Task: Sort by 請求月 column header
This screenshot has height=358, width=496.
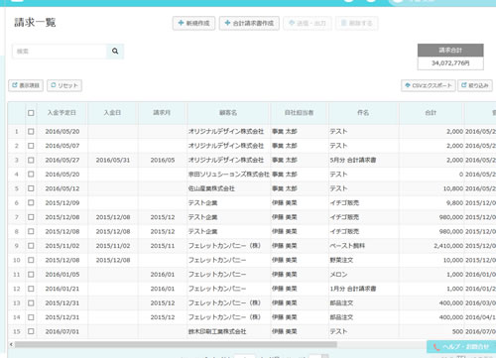Action: point(162,113)
